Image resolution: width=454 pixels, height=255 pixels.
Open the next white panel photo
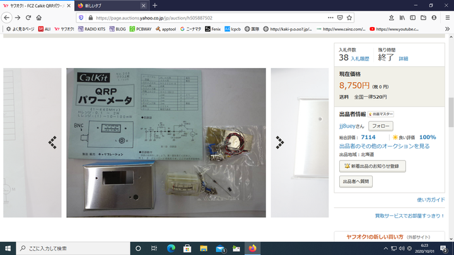click(300, 142)
